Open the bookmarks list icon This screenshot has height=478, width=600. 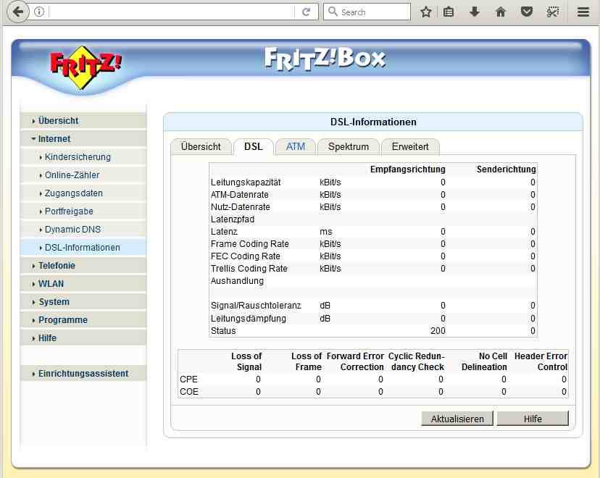pos(449,12)
